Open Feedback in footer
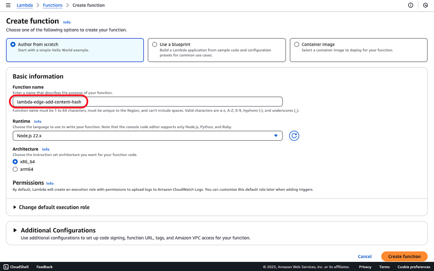The image size is (434, 271). coord(45,267)
